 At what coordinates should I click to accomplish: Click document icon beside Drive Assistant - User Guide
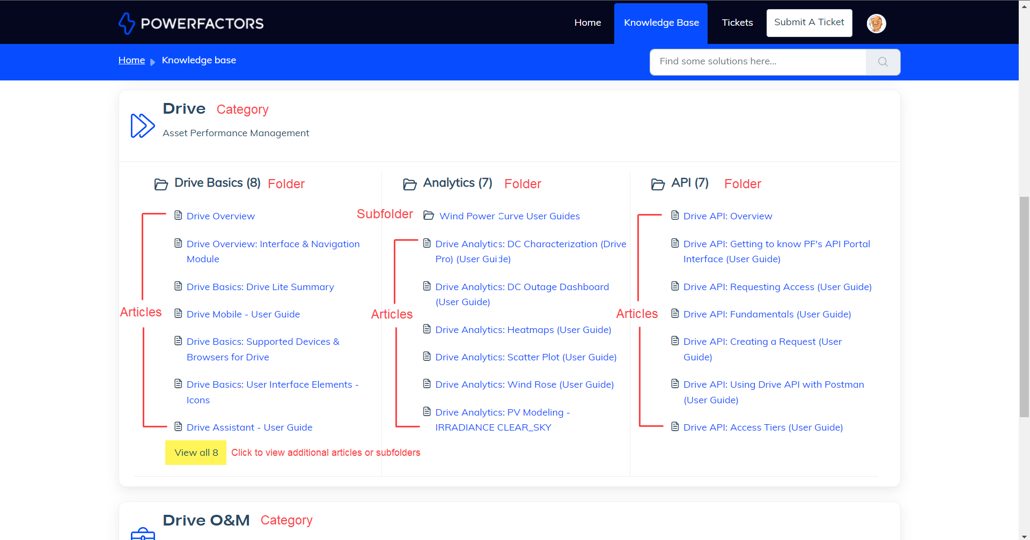pos(178,427)
